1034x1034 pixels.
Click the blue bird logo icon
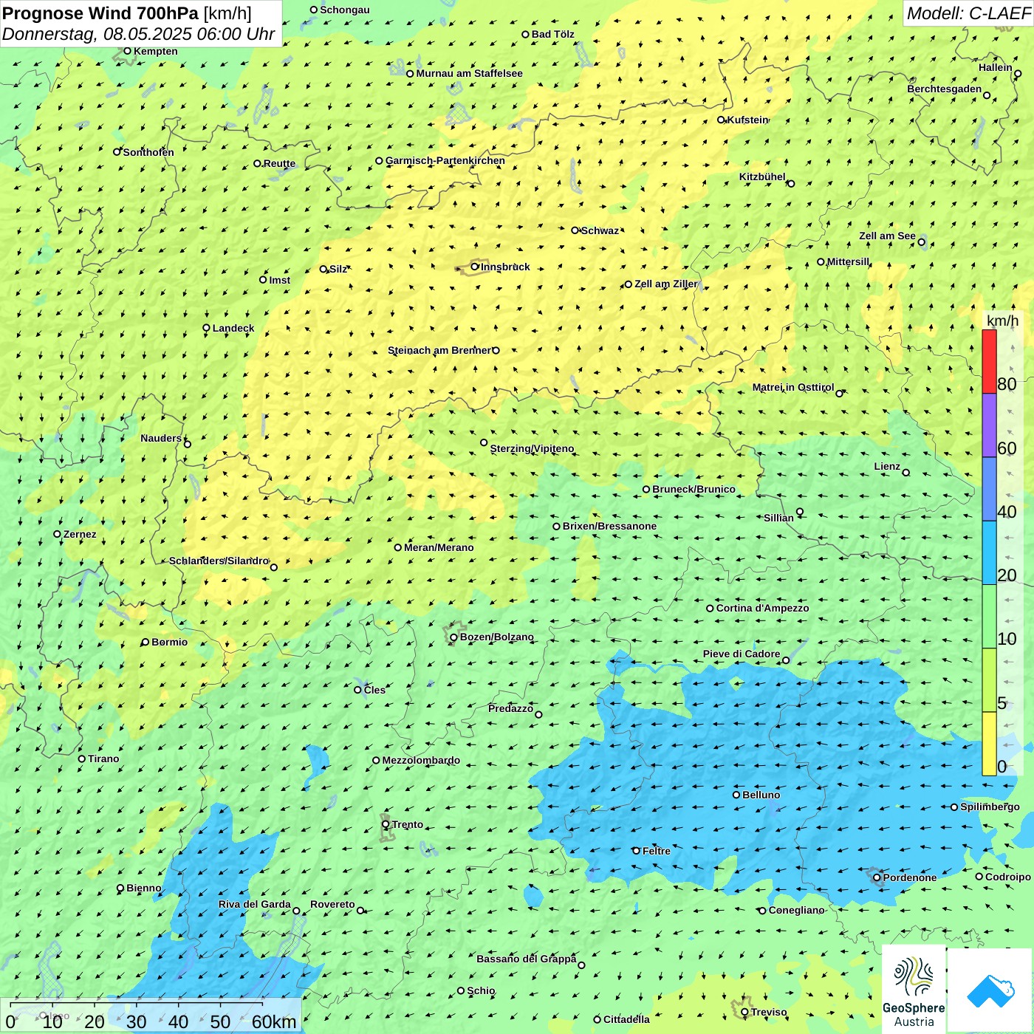coord(990,991)
